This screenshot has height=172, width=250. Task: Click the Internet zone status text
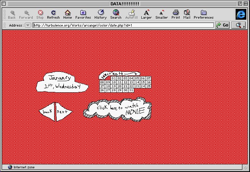24,167
